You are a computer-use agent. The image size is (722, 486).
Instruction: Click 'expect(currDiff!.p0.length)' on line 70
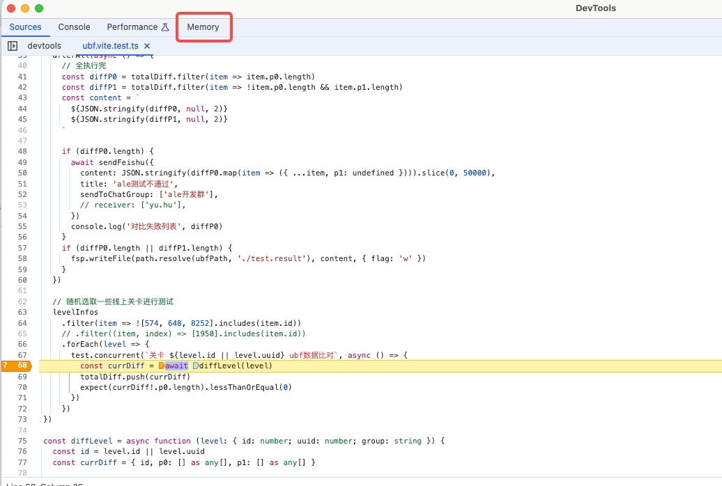click(x=142, y=387)
